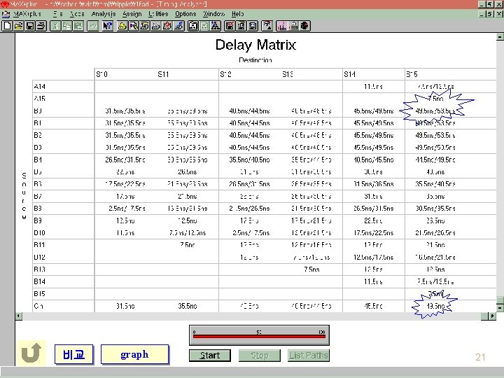The height and width of the screenshot is (378, 504).
Task: Select the B13 source row label
Action: point(39,269)
